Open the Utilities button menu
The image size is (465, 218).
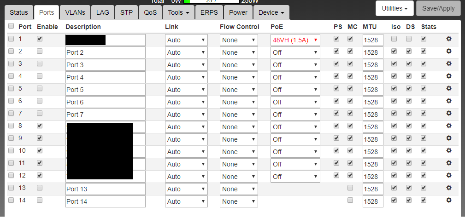click(394, 8)
